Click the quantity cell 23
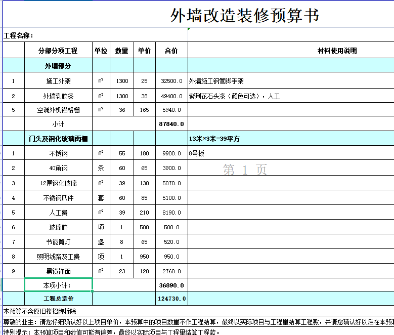 (122, 271)
